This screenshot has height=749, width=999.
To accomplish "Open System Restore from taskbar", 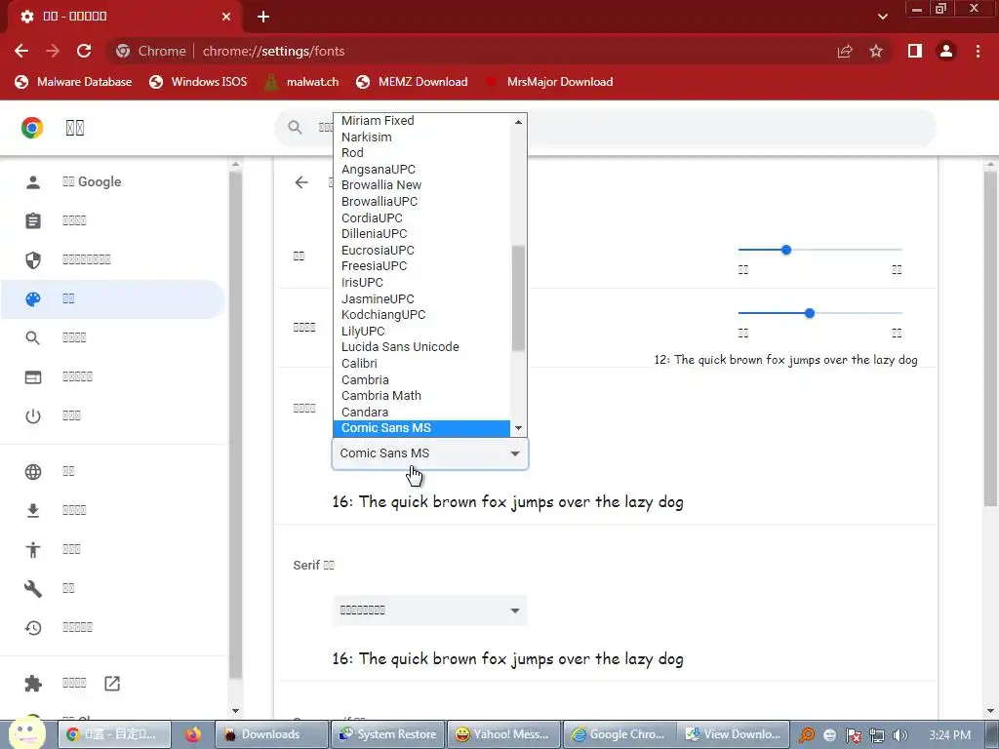I will 388,734.
